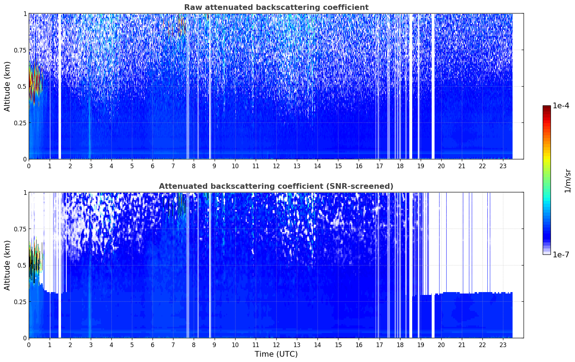Click the 'Altitude (km)' label of bottom plot

tap(7, 265)
